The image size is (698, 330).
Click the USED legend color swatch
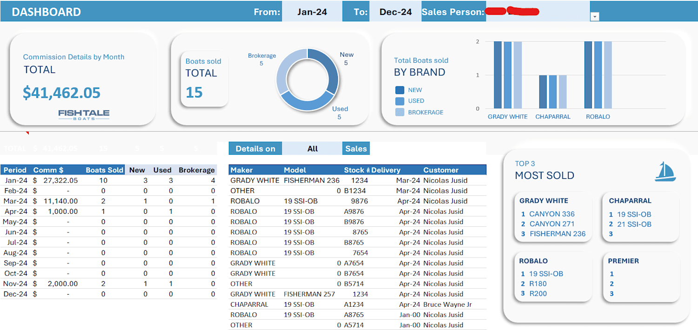click(x=400, y=101)
